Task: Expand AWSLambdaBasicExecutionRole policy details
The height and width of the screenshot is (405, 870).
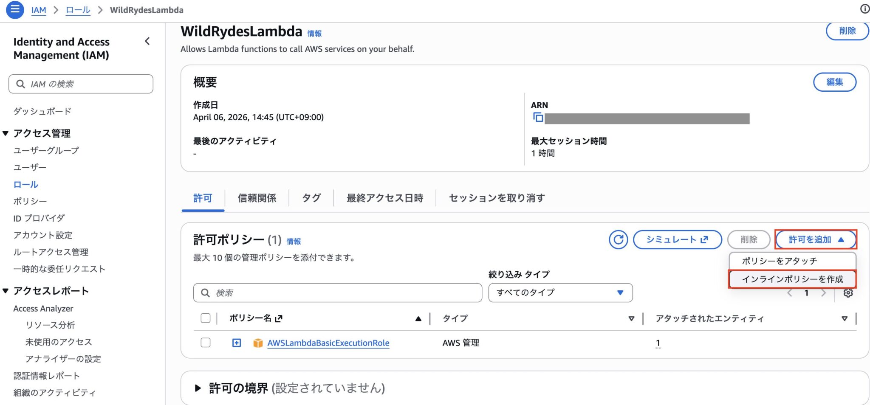Action: coord(237,343)
